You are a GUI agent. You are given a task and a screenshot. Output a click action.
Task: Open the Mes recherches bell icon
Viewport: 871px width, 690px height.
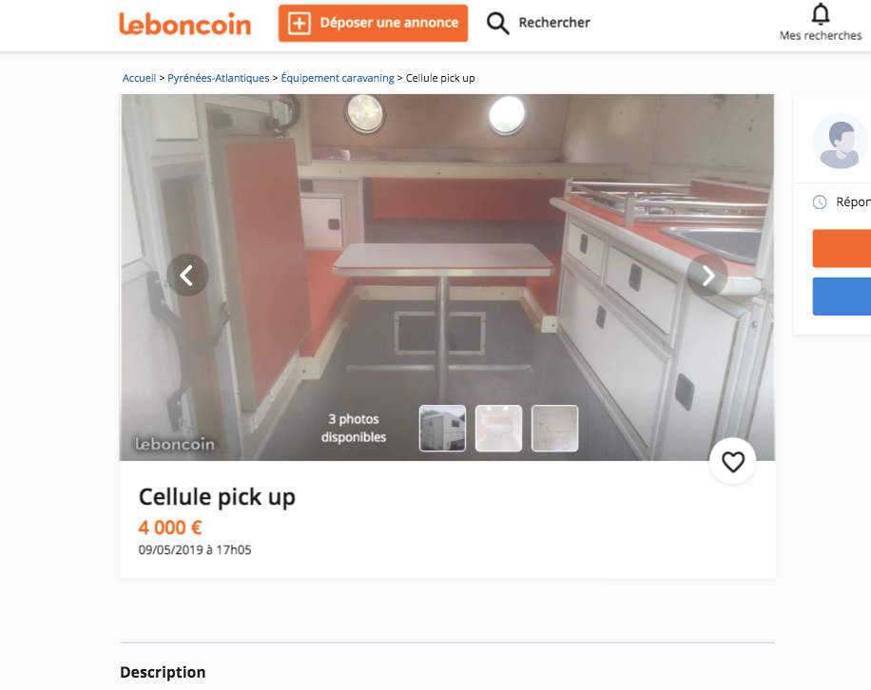[x=821, y=14]
